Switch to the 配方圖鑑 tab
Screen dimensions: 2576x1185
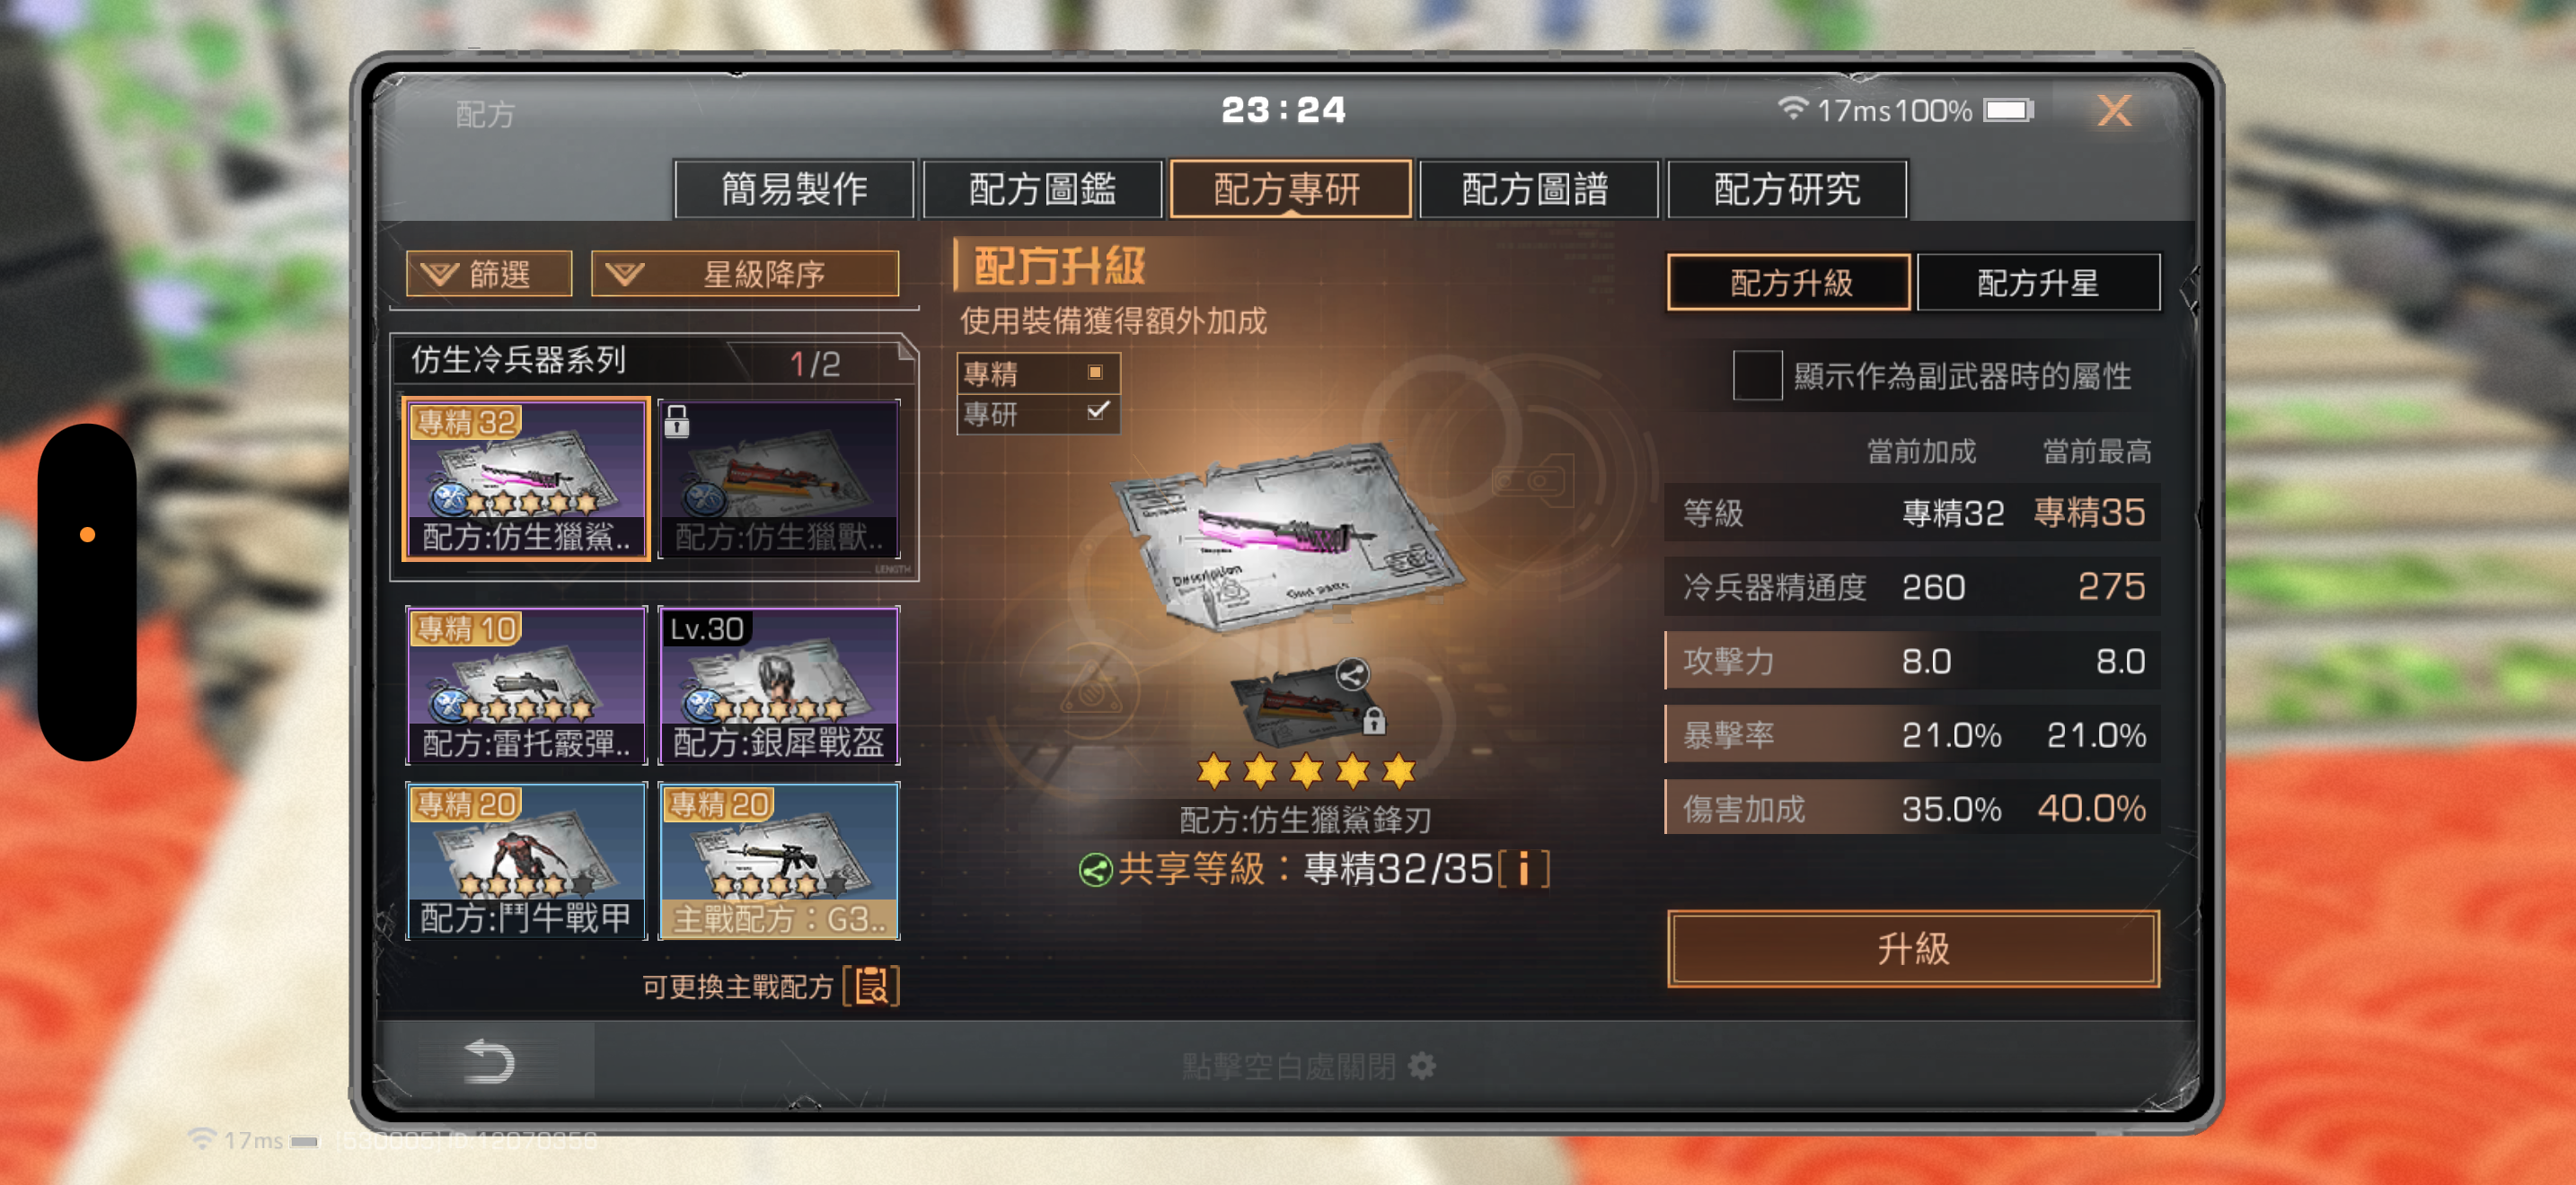[1042, 189]
